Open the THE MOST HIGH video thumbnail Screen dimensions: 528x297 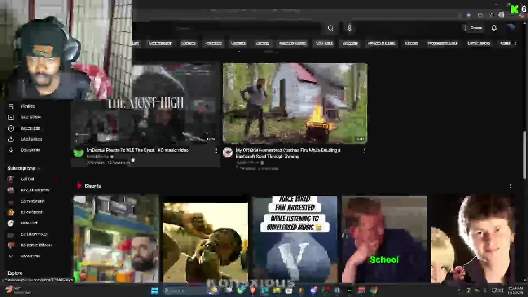tap(146, 103)
